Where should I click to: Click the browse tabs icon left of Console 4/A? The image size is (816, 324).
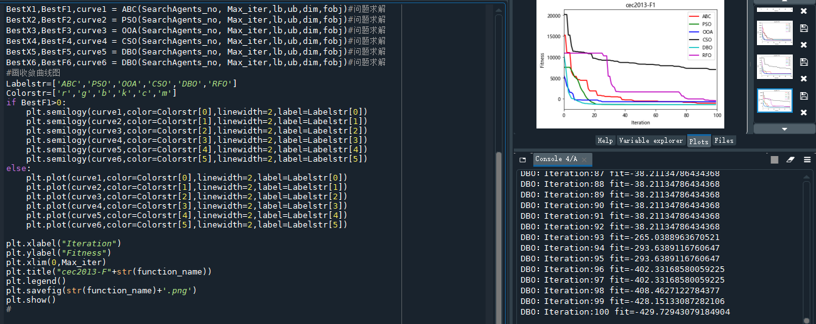click(523, 160)
